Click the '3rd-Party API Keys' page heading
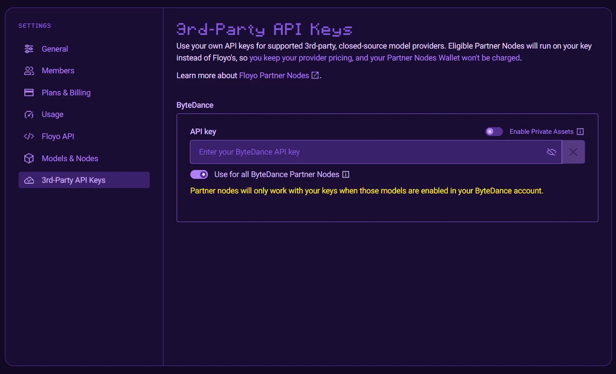 [265, 30]
